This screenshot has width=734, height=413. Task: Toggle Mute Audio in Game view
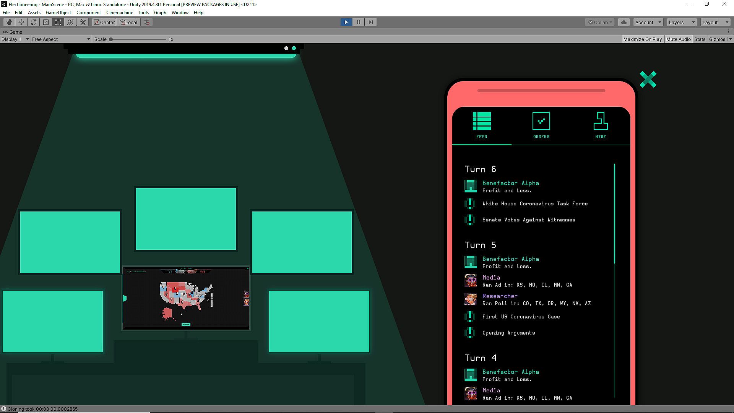(678, 39)
